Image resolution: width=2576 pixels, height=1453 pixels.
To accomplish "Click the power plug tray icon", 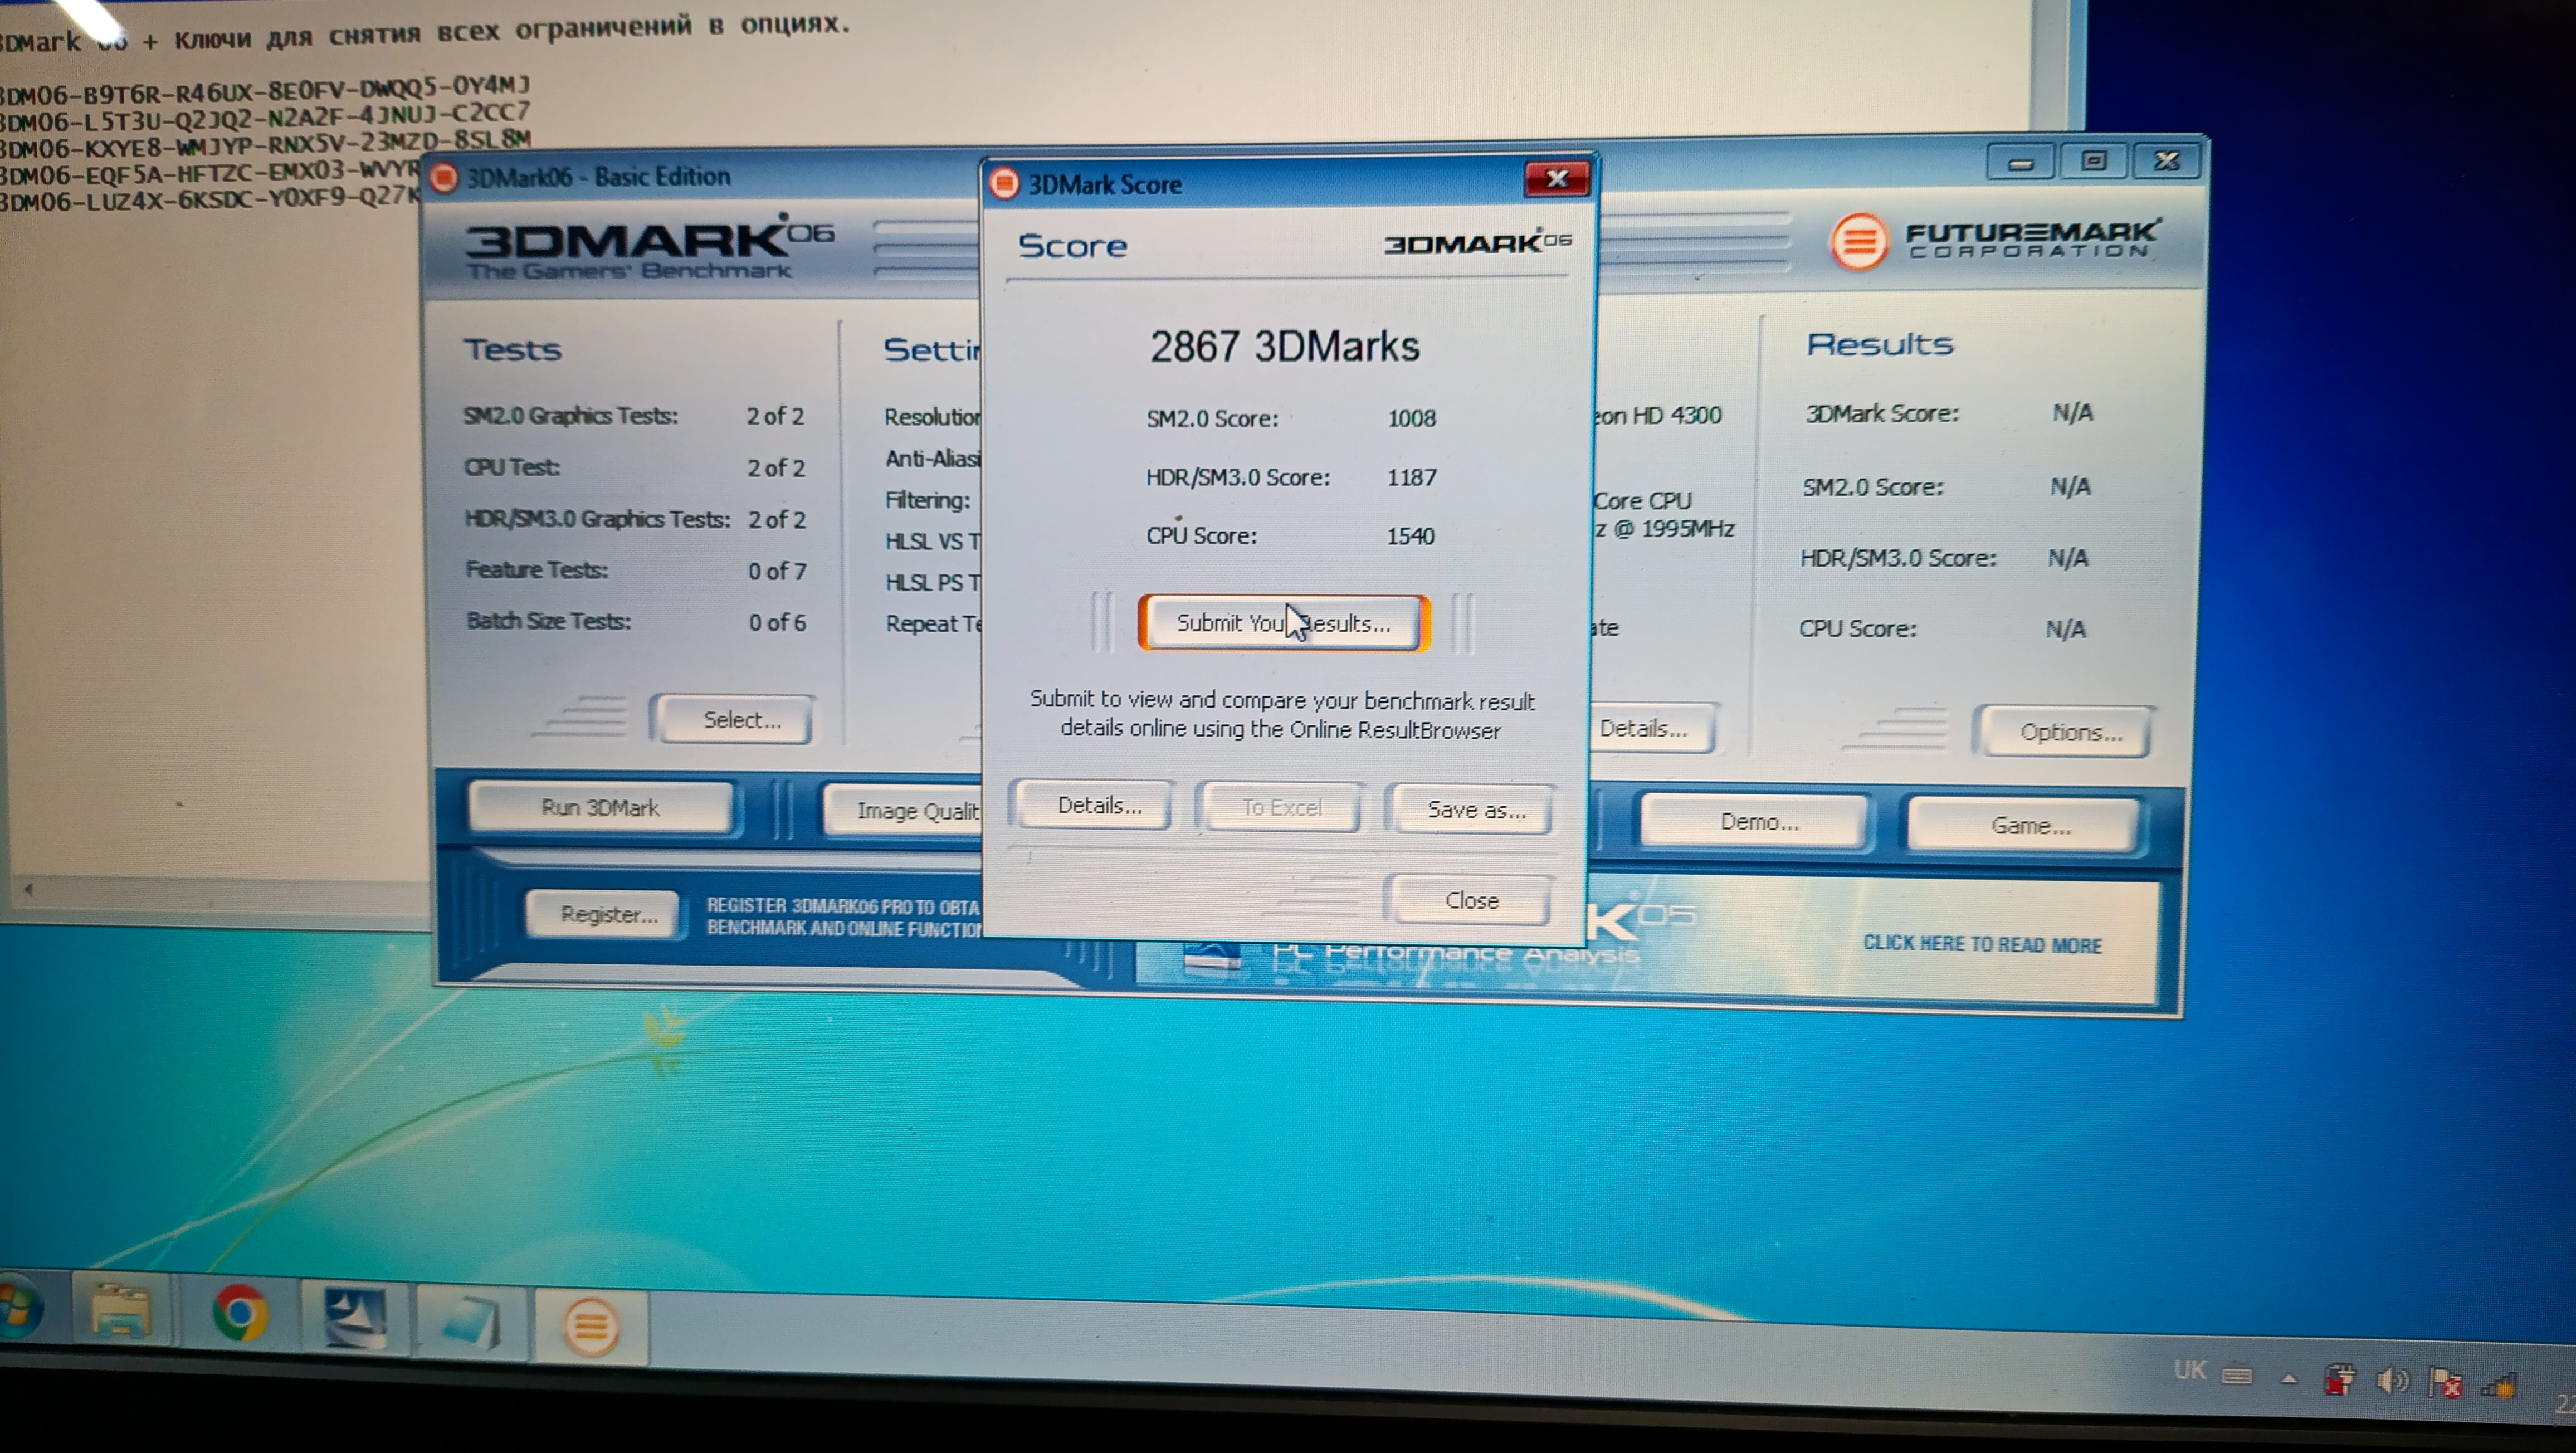I will click(x=2339, y=1380).
